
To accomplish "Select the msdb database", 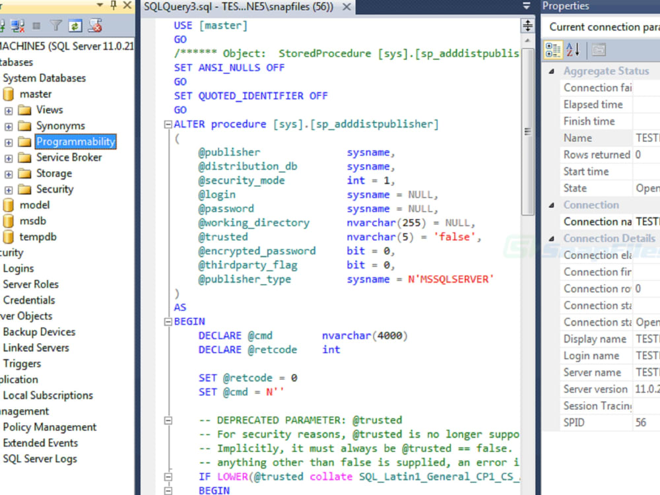I will pos(33,221).
